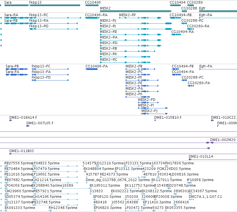Click the MESK2-PF protein label
The width and height of the screenshot is (237, 212).
pyautogui.click(x=134, y=77)
